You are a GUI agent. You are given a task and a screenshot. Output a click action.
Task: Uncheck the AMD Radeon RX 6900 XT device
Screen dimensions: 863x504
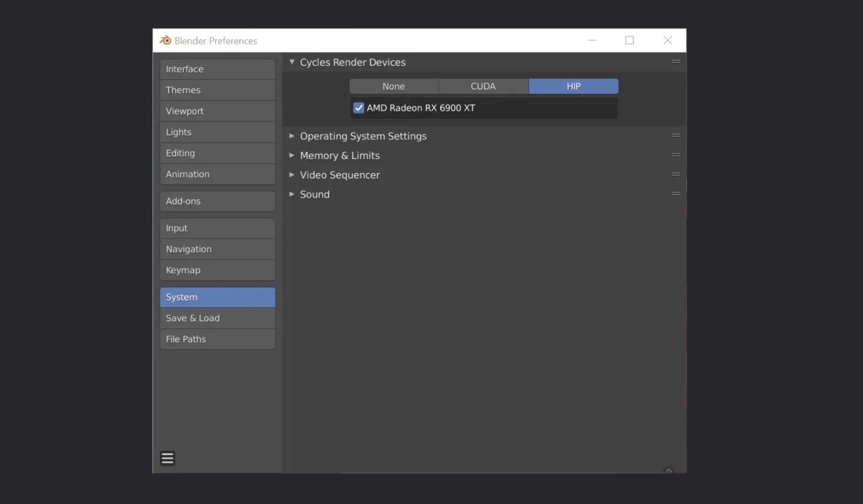click(x=358, y=107)
